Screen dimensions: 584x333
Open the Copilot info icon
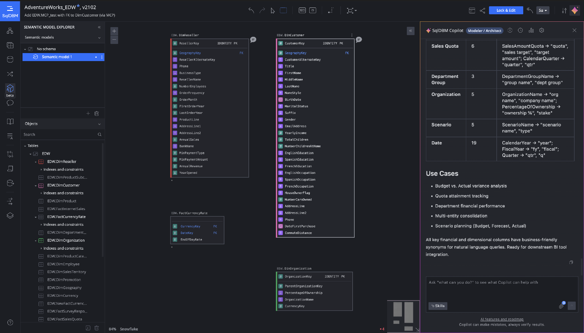510,30
